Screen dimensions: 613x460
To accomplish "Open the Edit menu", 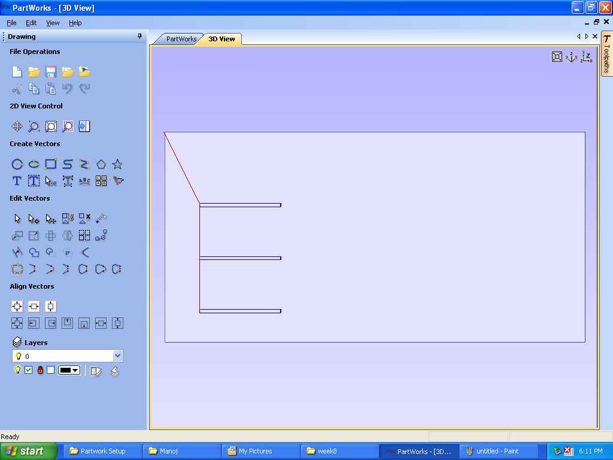I will click(31, 23).
